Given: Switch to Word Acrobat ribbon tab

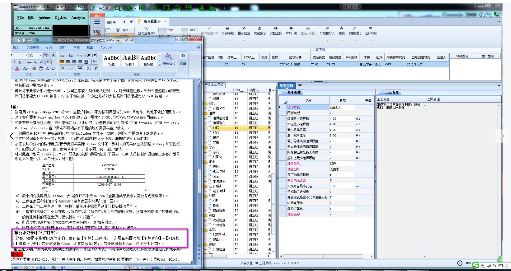Looking at the screenshot, I should 106,47.
